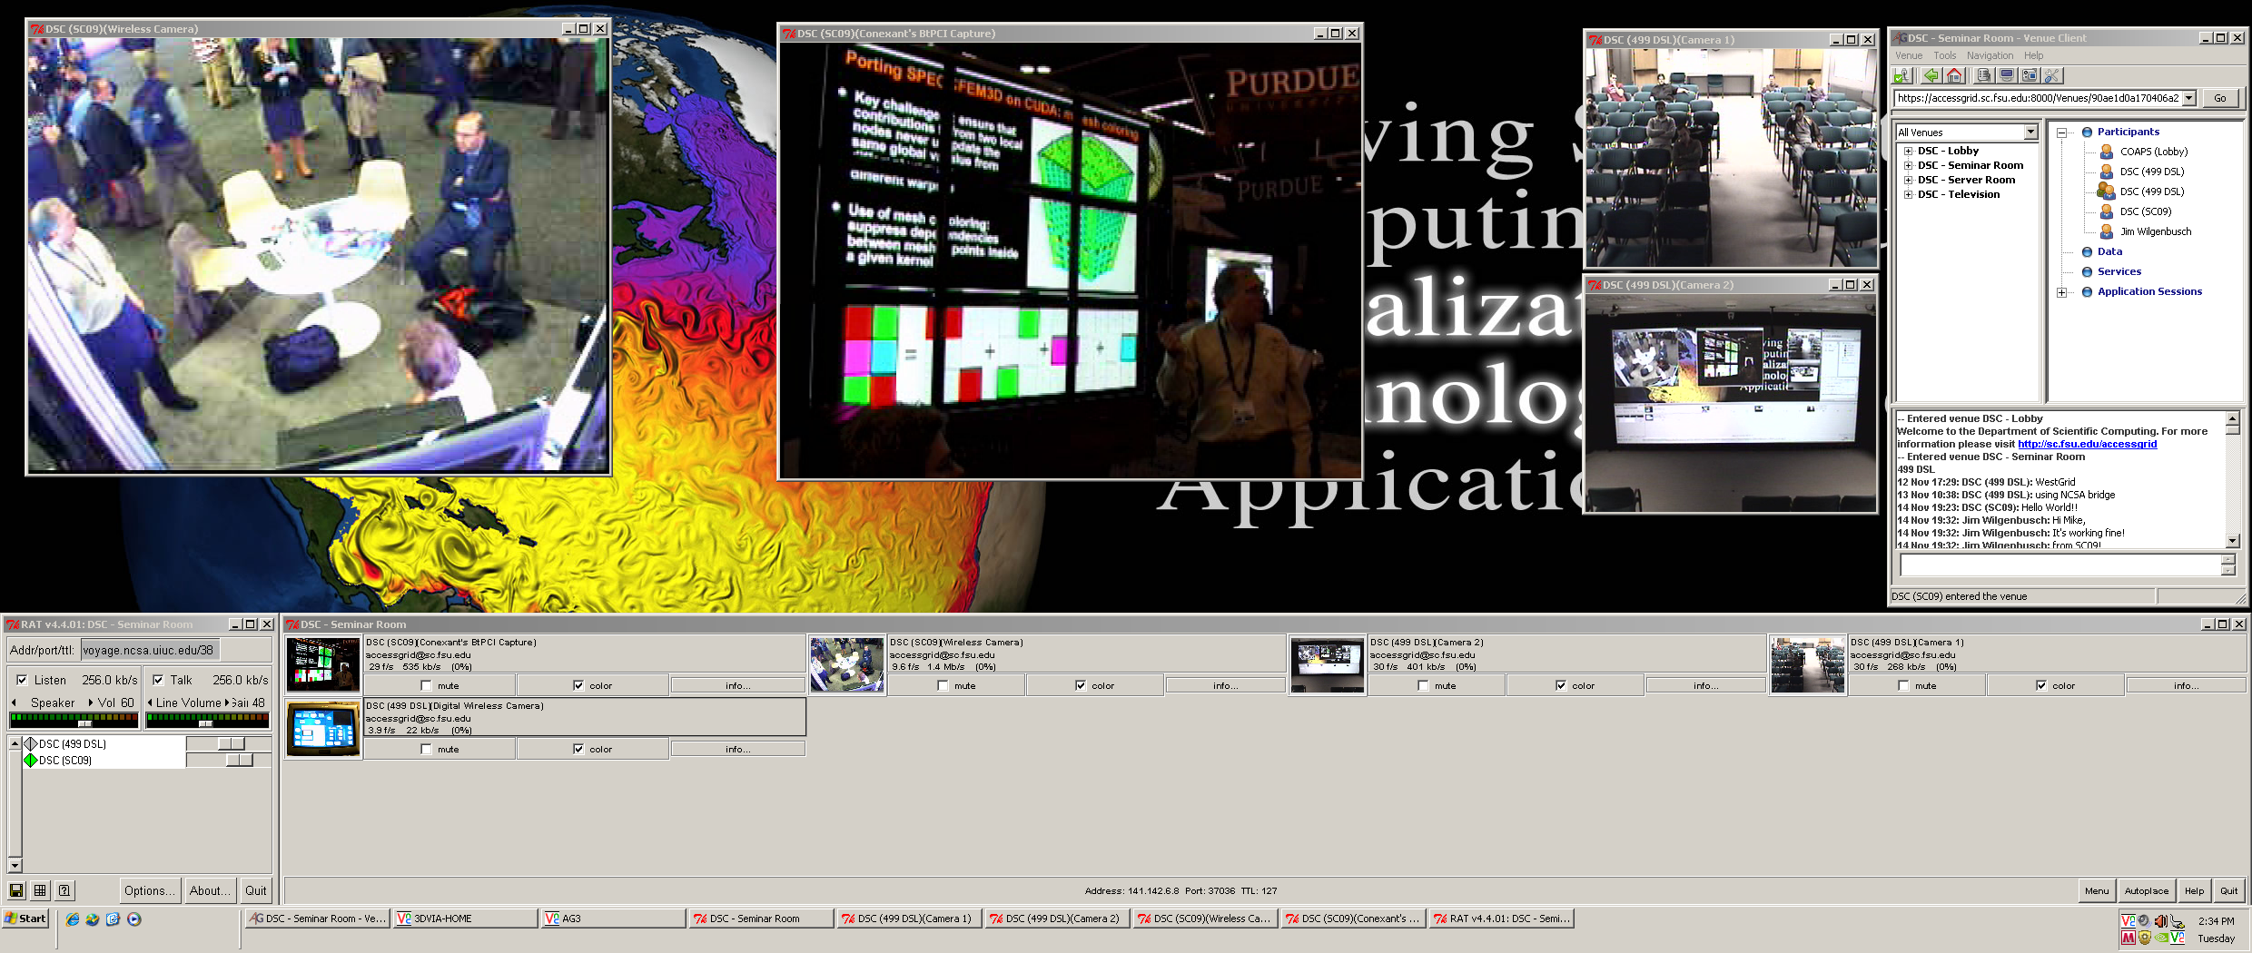
Task: Check mute for Conexant's BtPCI Capture stream
Action: coord(426,686)
